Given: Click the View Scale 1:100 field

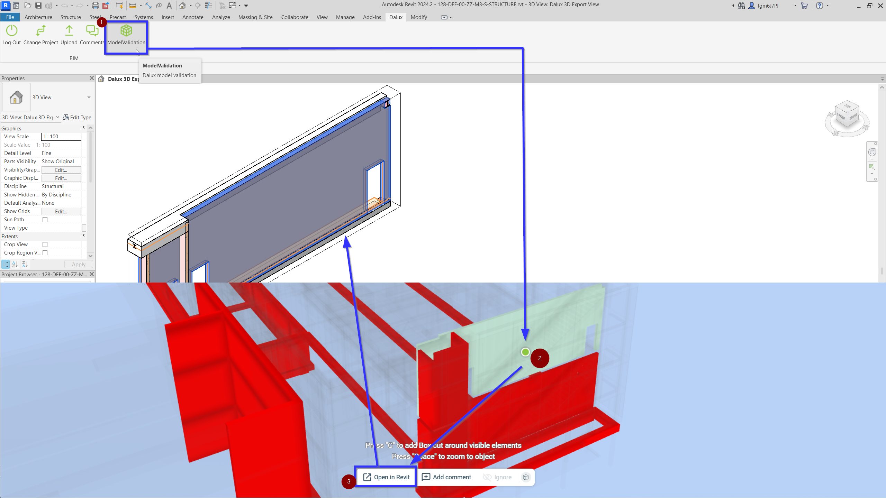Looking at the screenshot, I should click(x=61, y=137).
